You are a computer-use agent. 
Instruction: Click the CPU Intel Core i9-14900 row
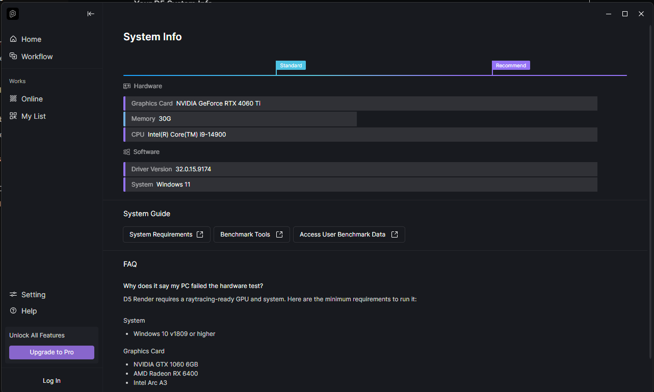360,135
